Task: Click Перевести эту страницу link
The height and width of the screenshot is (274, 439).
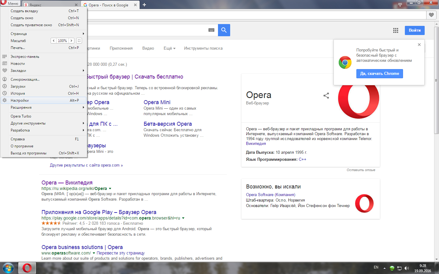Action: tap(121, 253)
